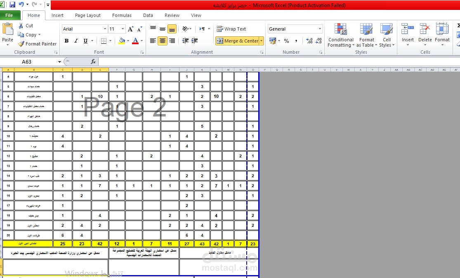Toggle align text left
This screenshot has width=460, height=278.
coord(153,41)
